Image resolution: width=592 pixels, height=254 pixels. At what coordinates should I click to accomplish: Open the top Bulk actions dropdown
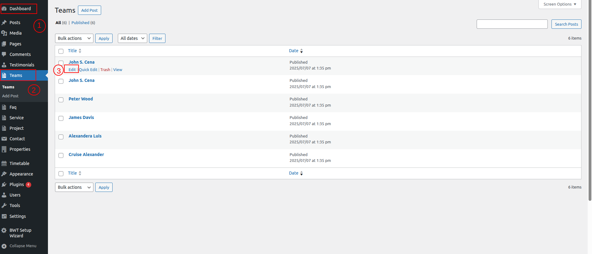[x=74, y=38]
